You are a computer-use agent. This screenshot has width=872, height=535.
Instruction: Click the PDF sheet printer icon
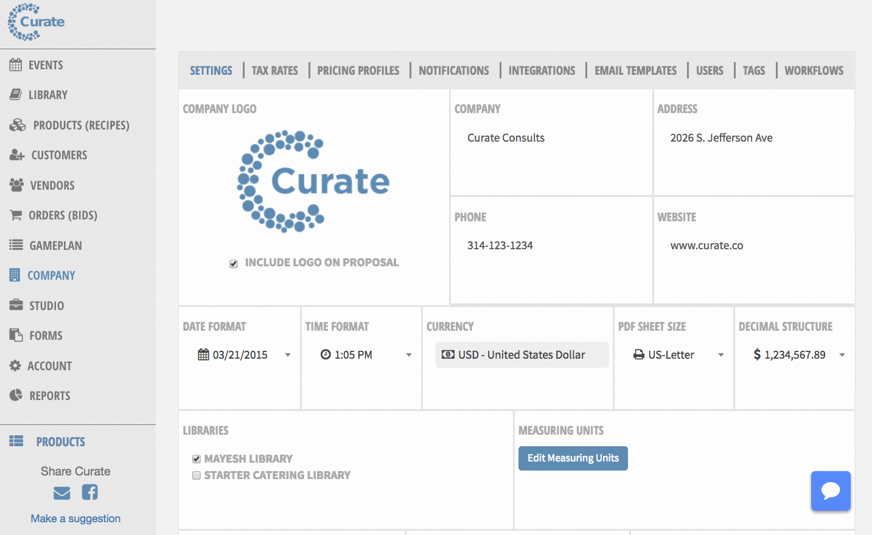639,354
